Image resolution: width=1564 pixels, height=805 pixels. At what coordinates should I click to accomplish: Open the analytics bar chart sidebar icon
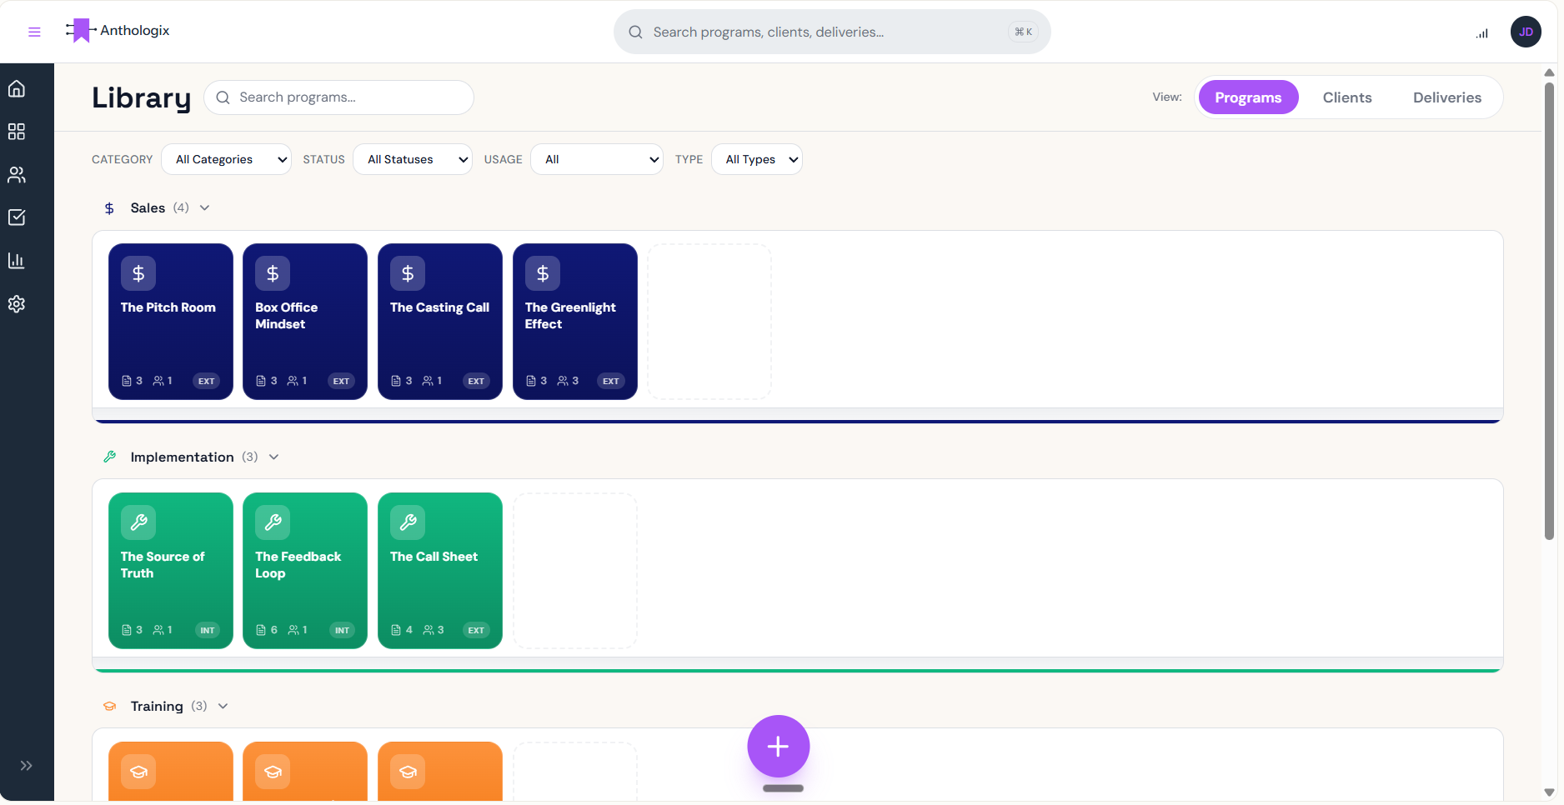click(x=17, y=261)
